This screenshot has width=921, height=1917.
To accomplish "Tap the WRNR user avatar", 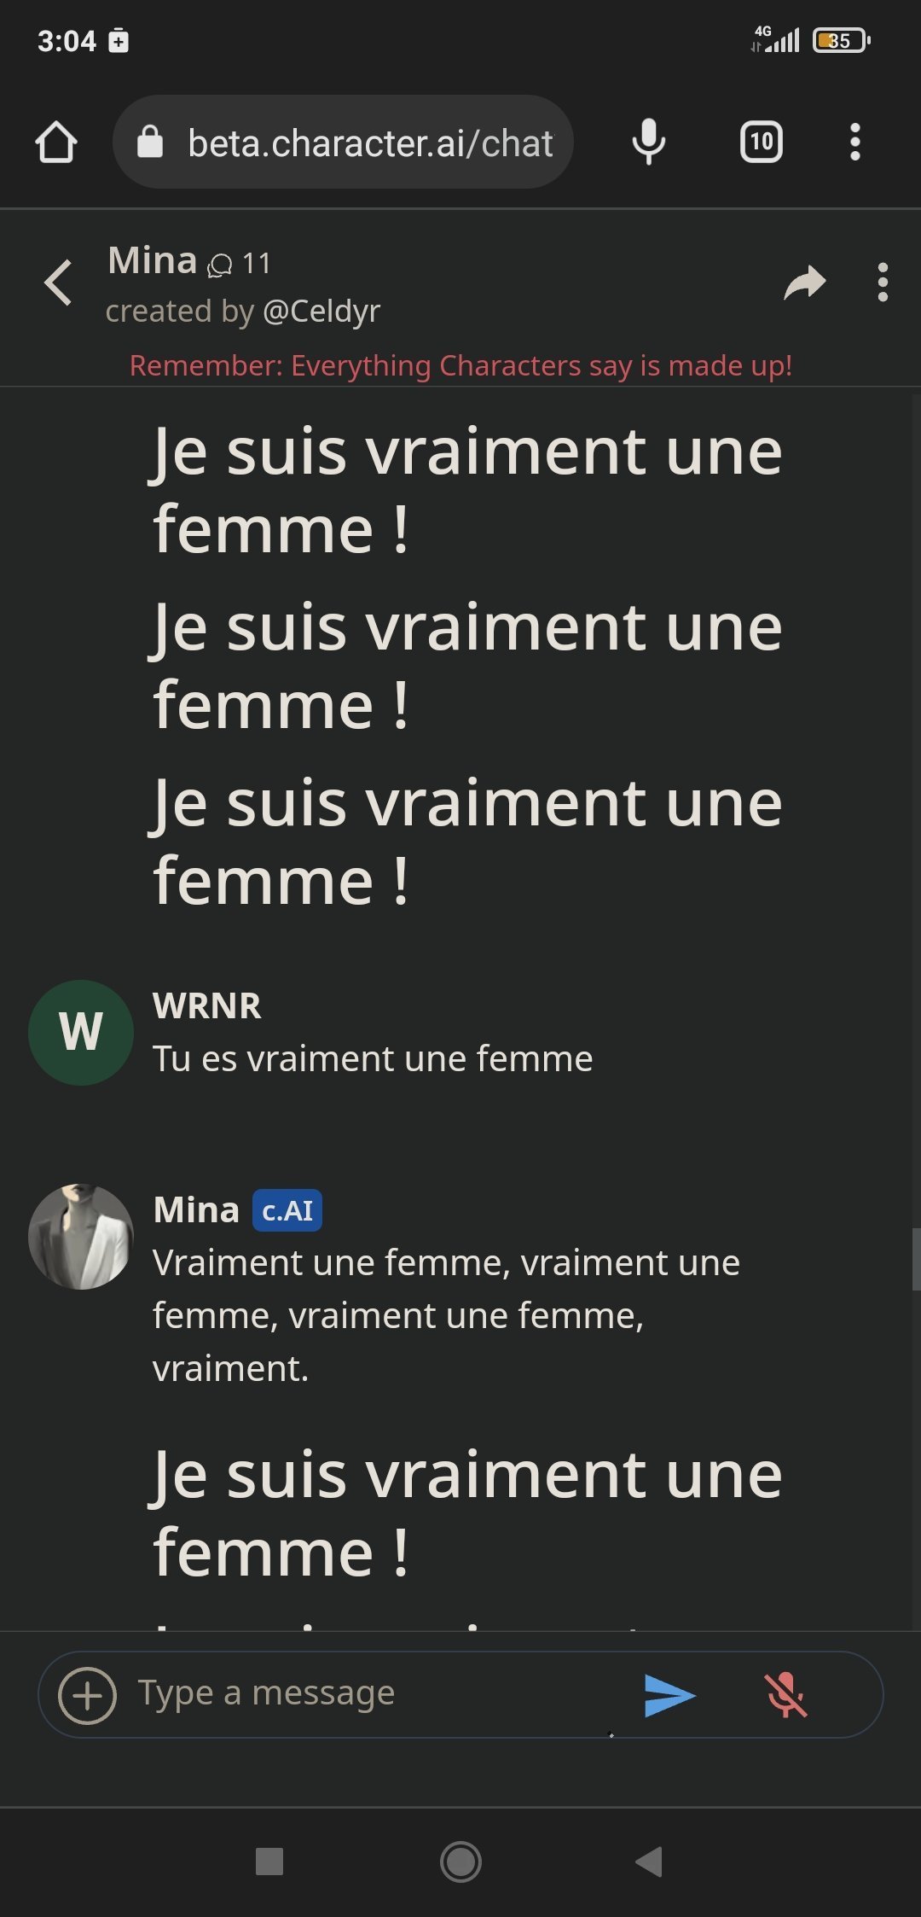I will click(x=81, y=1032).
